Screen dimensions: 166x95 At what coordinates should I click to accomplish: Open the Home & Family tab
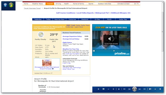(x=78, y=4)
